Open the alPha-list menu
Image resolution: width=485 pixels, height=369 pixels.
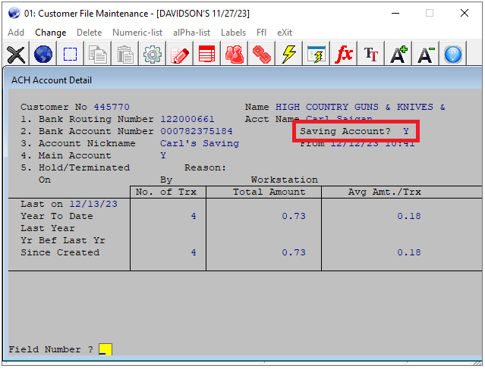point(191,33)
